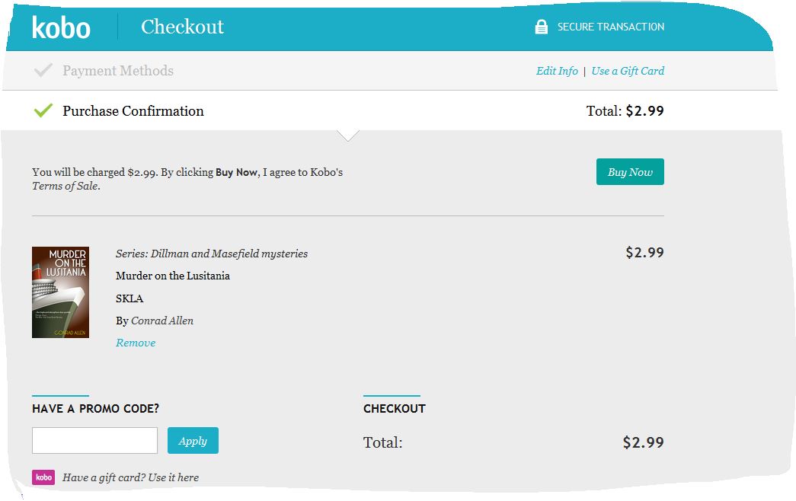Viewport: 796px width, 501px height.
Task: Select the Purchase Confirmation section header
Action: point(133,111)
